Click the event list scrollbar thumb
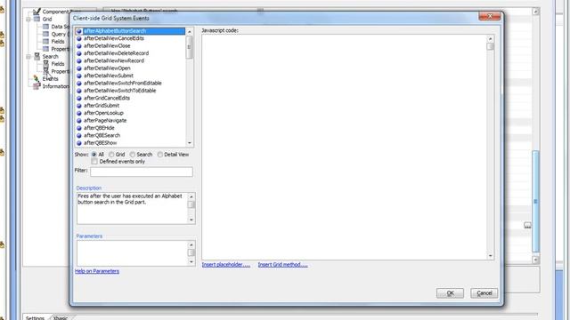The height and width of the screenshot is (320, 570). (x=190, y=47)
